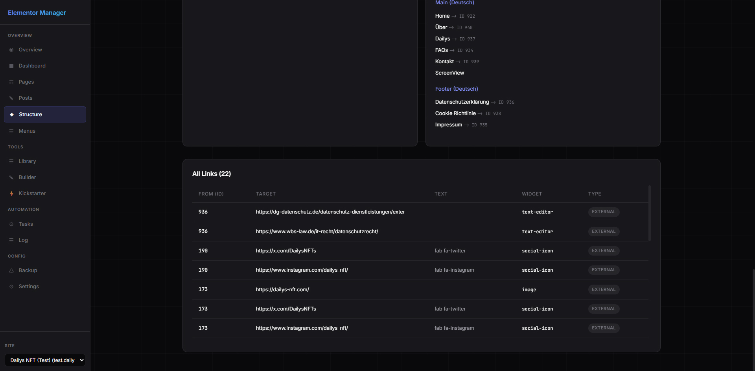Click the Kontakt main menu entry

[444, 62]
